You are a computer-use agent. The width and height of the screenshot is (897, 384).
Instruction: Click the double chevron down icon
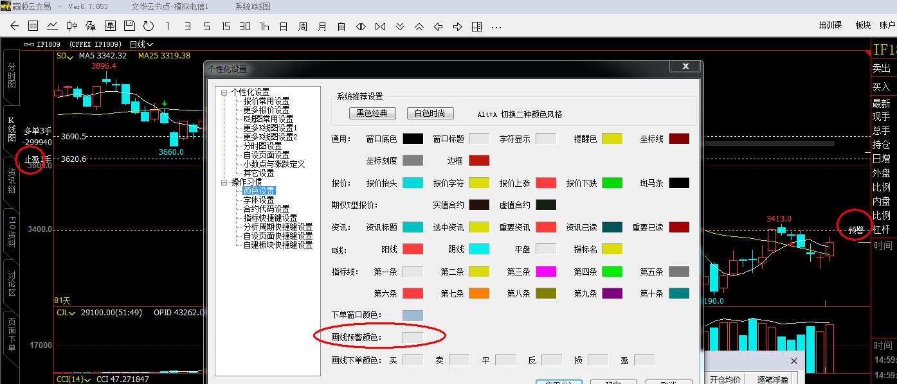pyautogui.click(x=400, y=26)
